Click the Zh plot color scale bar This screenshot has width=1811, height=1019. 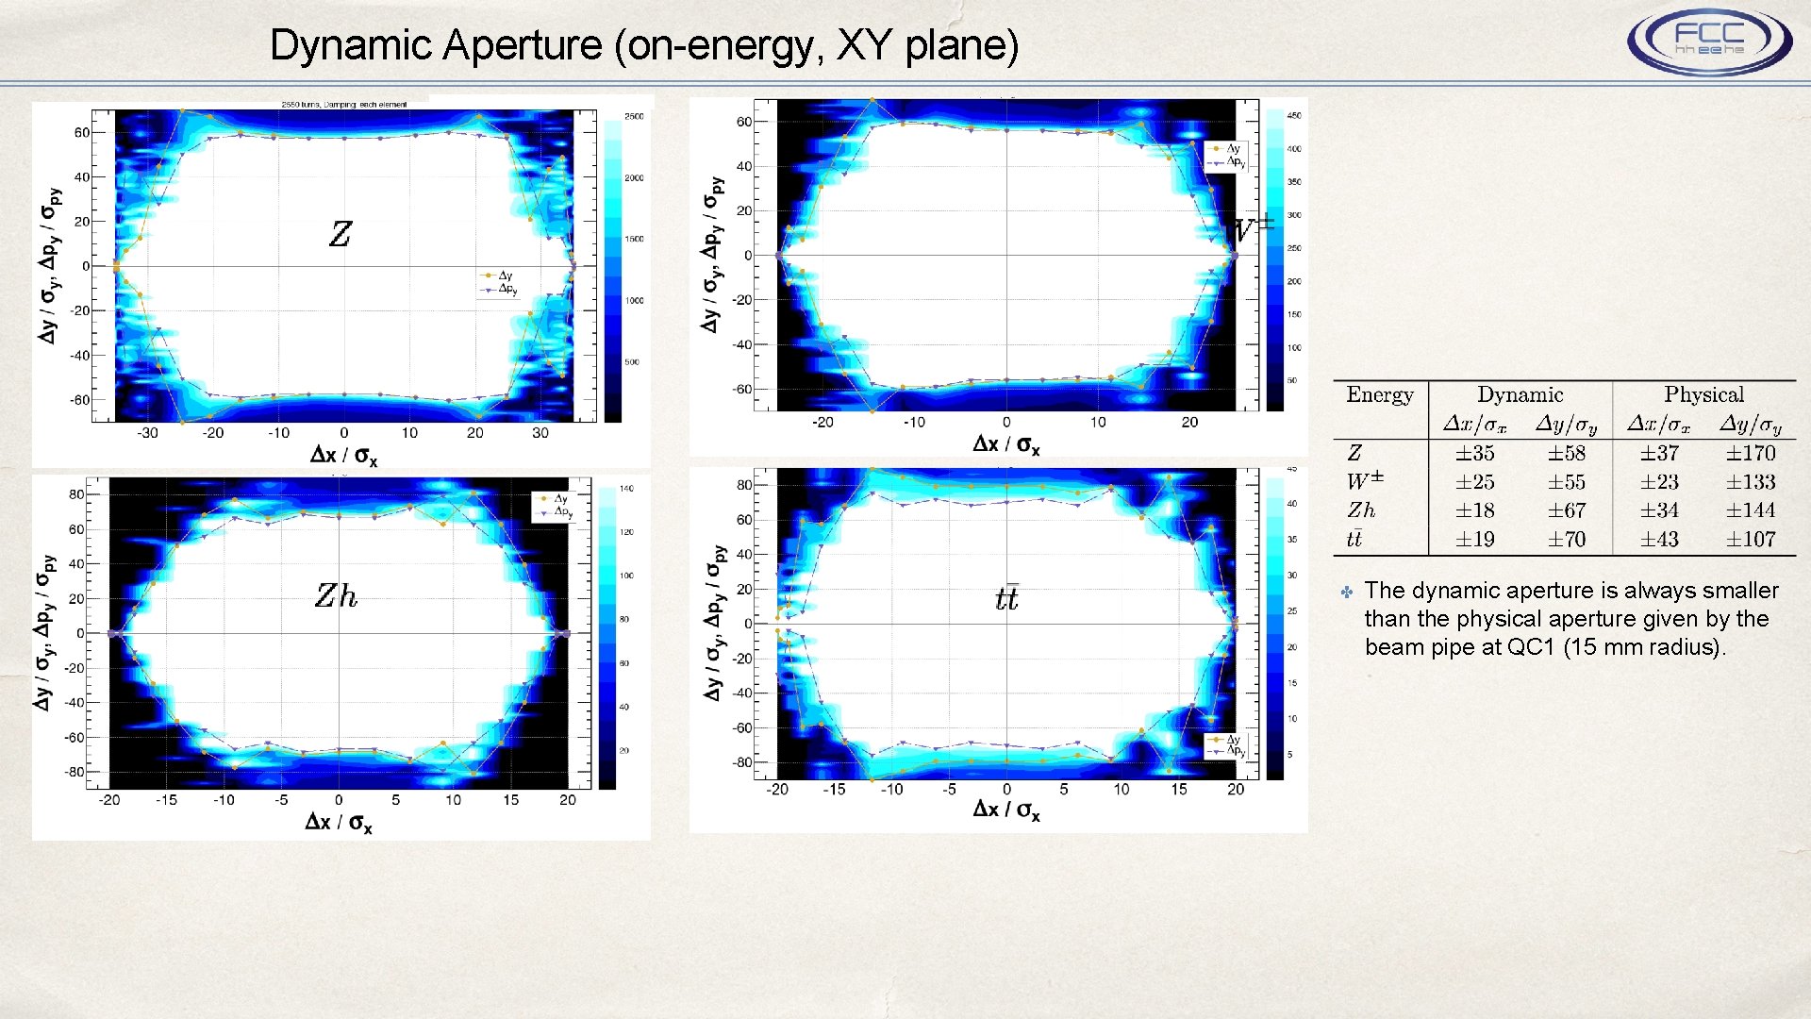click(606, 637)
